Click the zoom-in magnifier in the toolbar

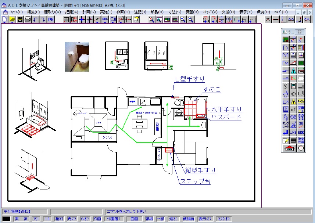(x=183, y=19)
